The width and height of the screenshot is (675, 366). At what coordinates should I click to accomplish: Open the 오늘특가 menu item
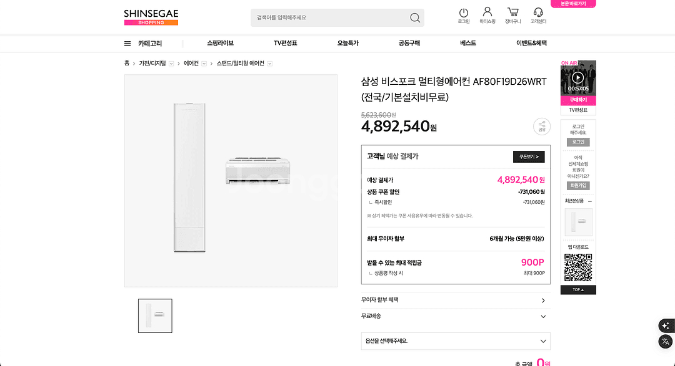(x=347, y=44)
